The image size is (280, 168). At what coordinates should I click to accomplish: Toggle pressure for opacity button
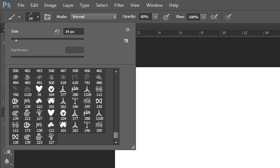[166, 17]
